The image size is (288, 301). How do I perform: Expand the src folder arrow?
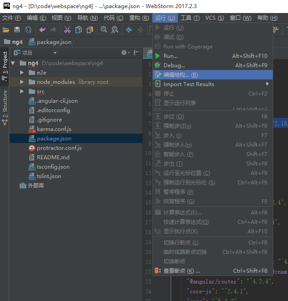[22, 92]
